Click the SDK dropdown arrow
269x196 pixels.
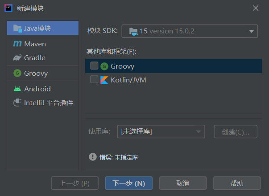(250, 31)
